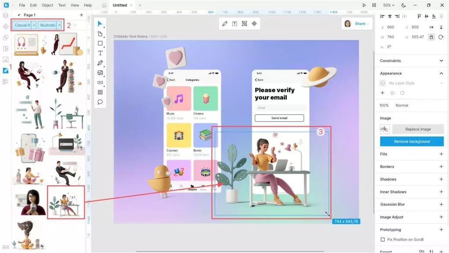Screen dimensions: 449x253
Task: Click the text frame icon in context toolbar
Action: (x=235, y=24)
